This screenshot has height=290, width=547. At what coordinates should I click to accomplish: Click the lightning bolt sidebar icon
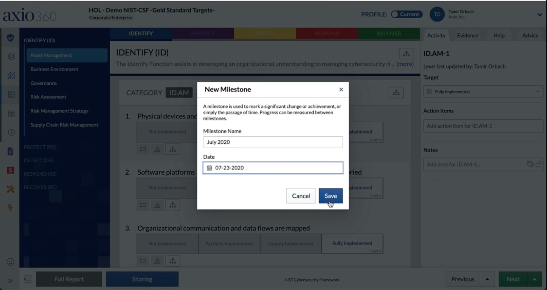(x=10, y=208)
